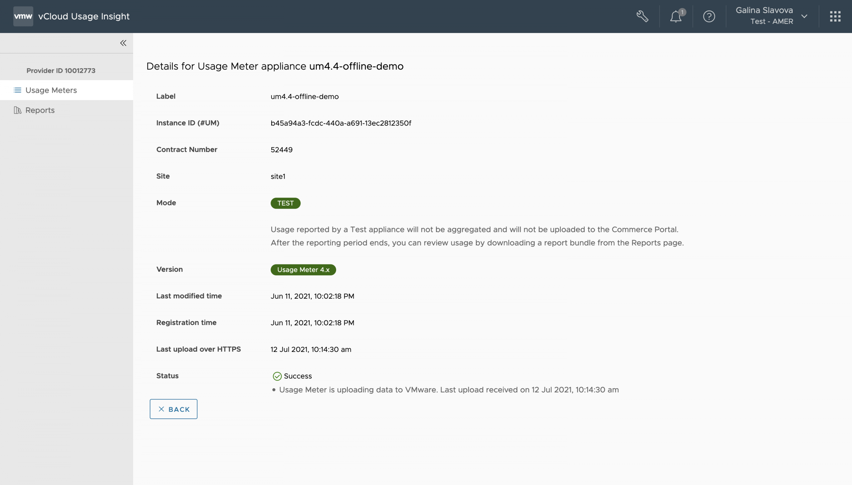Click the BACK button
Screen dimensions: 852x485
(x=173, y=409)
